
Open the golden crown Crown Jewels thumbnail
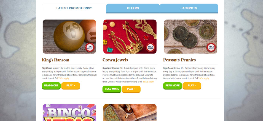click(x=130, y=36)
